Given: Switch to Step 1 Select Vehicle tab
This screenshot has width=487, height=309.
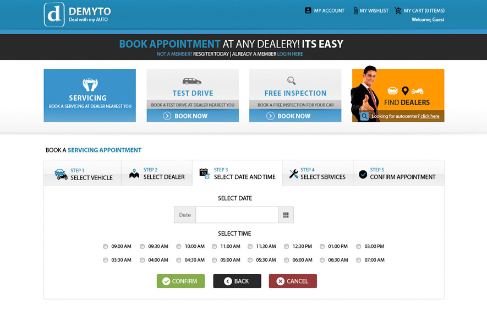Looking at the screenshot, I should tap(83, 174).
